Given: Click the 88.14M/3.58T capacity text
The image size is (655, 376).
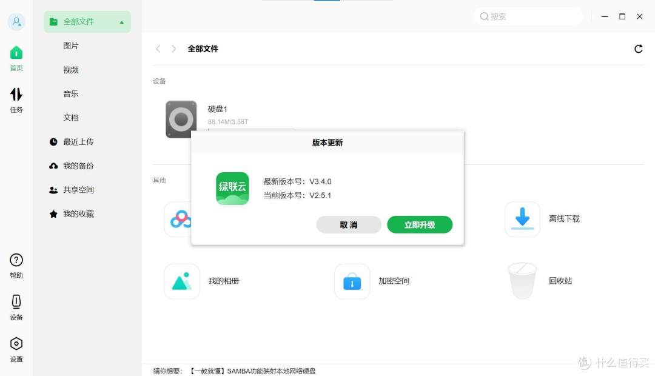Looking at the screenshot, I should (228, 122).
